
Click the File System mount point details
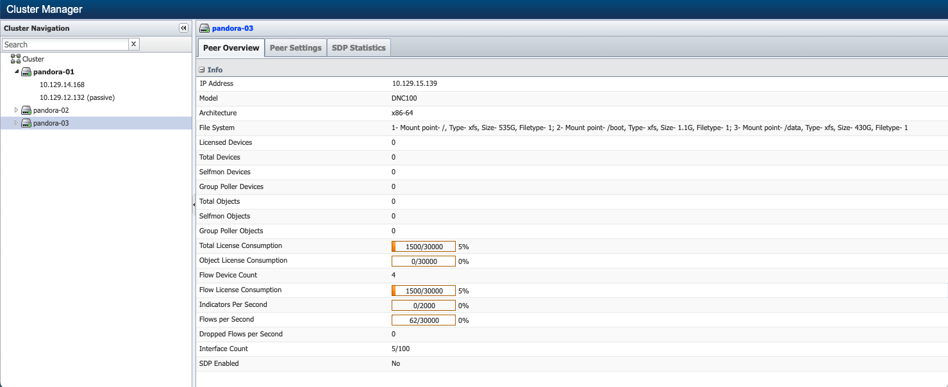650,128
